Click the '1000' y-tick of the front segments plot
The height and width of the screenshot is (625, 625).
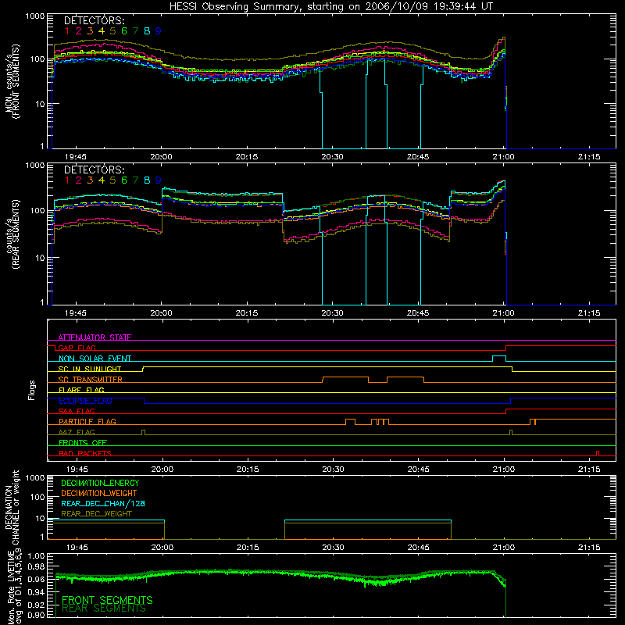point(35,16)
